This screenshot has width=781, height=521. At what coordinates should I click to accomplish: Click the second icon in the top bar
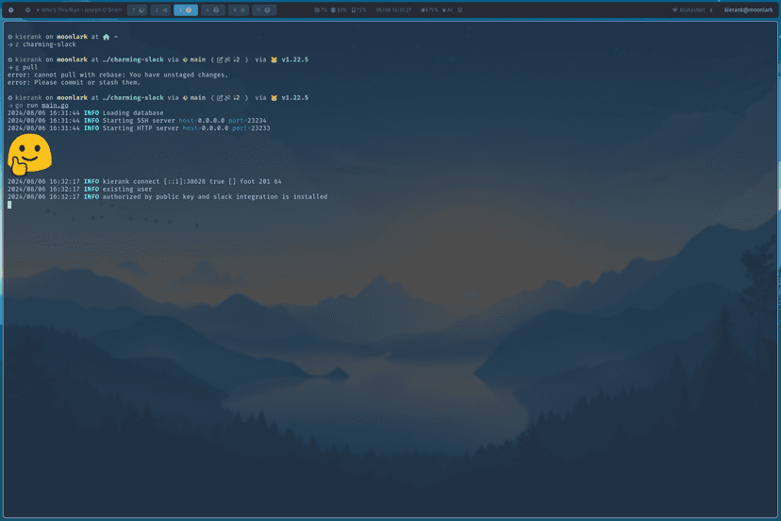(x=27, y=9)
